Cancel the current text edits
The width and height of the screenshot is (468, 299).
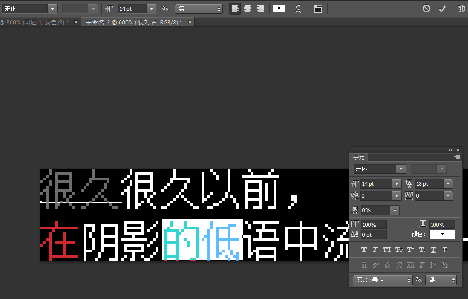coord(427,9)
